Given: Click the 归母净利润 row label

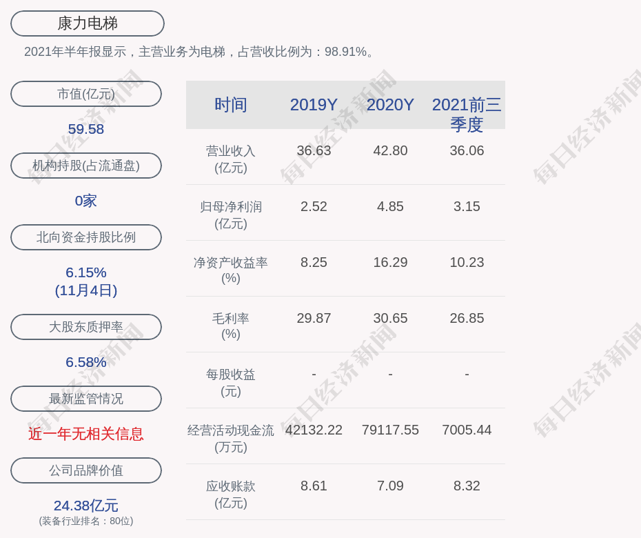Looking at the screenshot, I should click(x=231, y=215).
